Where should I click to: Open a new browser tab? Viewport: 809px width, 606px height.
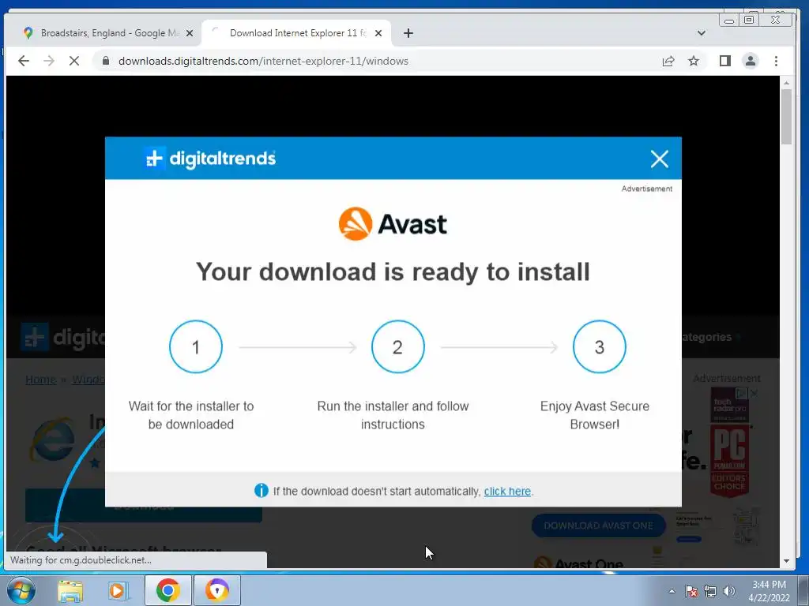408,33
